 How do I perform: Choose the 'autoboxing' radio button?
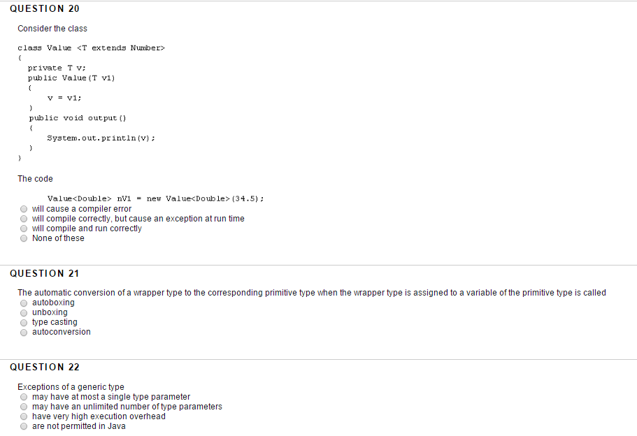[x=24, y=303]
